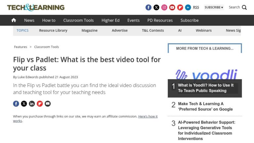This screenshot has width=254, height=143.
Task: Open the Classroom Tools nav menu
Action: click(78, 20)
